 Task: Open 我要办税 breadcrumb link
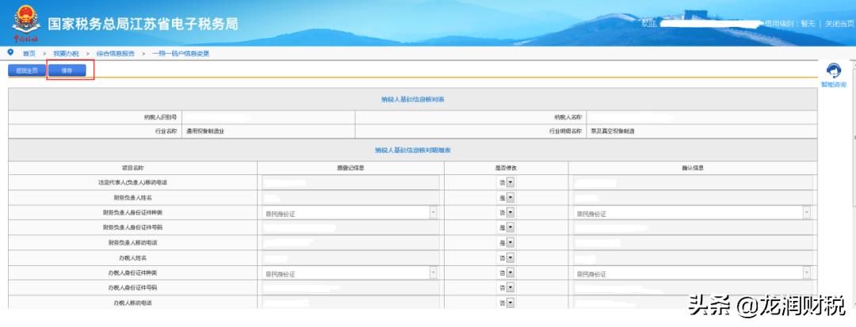pyautogui.click(x=66, y=53)
